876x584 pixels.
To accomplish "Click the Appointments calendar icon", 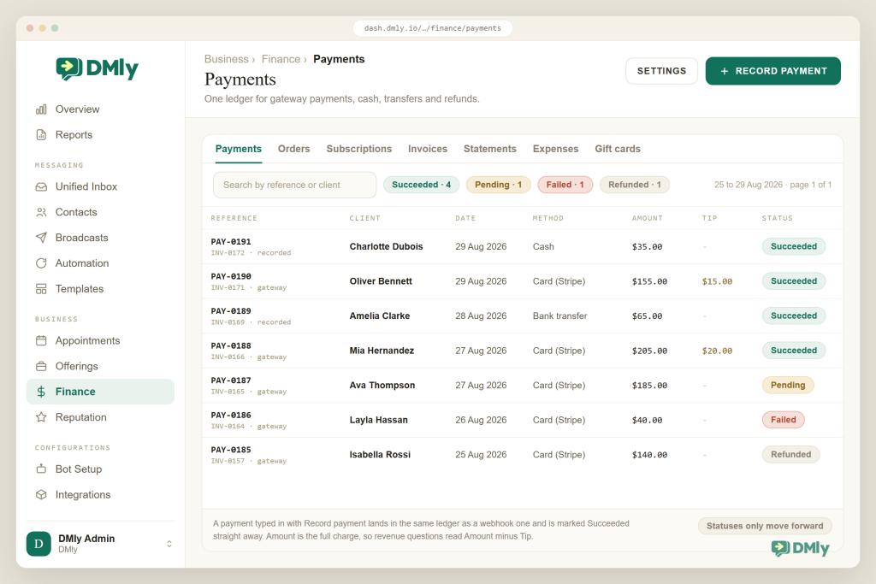I will 41,340.
